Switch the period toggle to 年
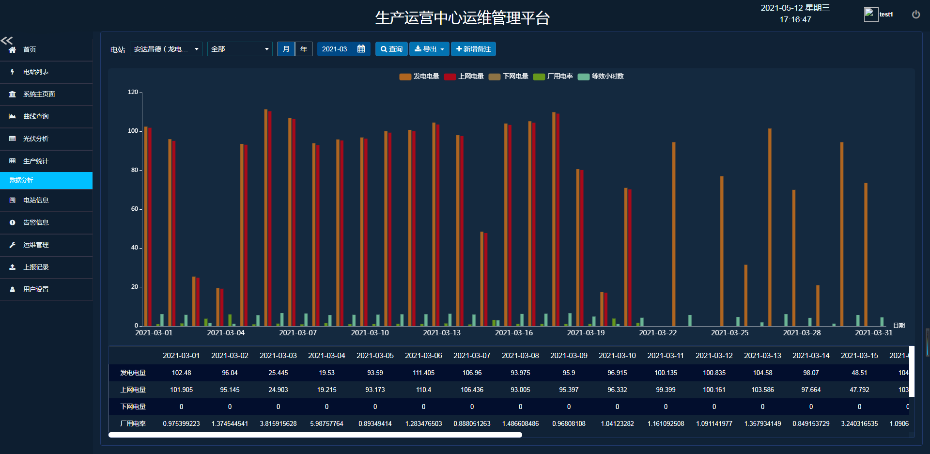The height and width of the screenshot is (454, 930). coord(304,49)
